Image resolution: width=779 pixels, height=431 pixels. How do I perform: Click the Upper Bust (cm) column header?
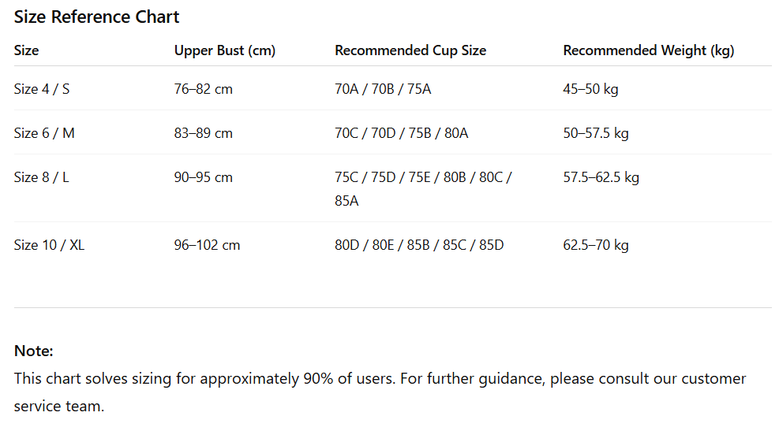[x=224, y=50]
